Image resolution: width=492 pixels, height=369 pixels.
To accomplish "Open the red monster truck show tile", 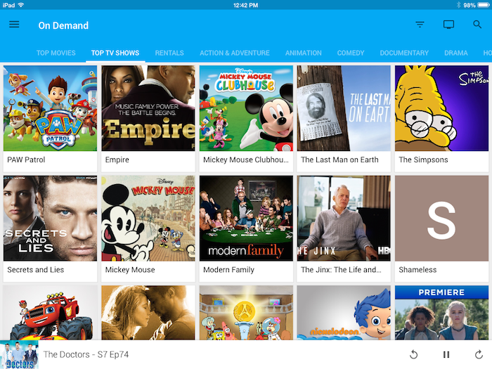I will 50,313.
